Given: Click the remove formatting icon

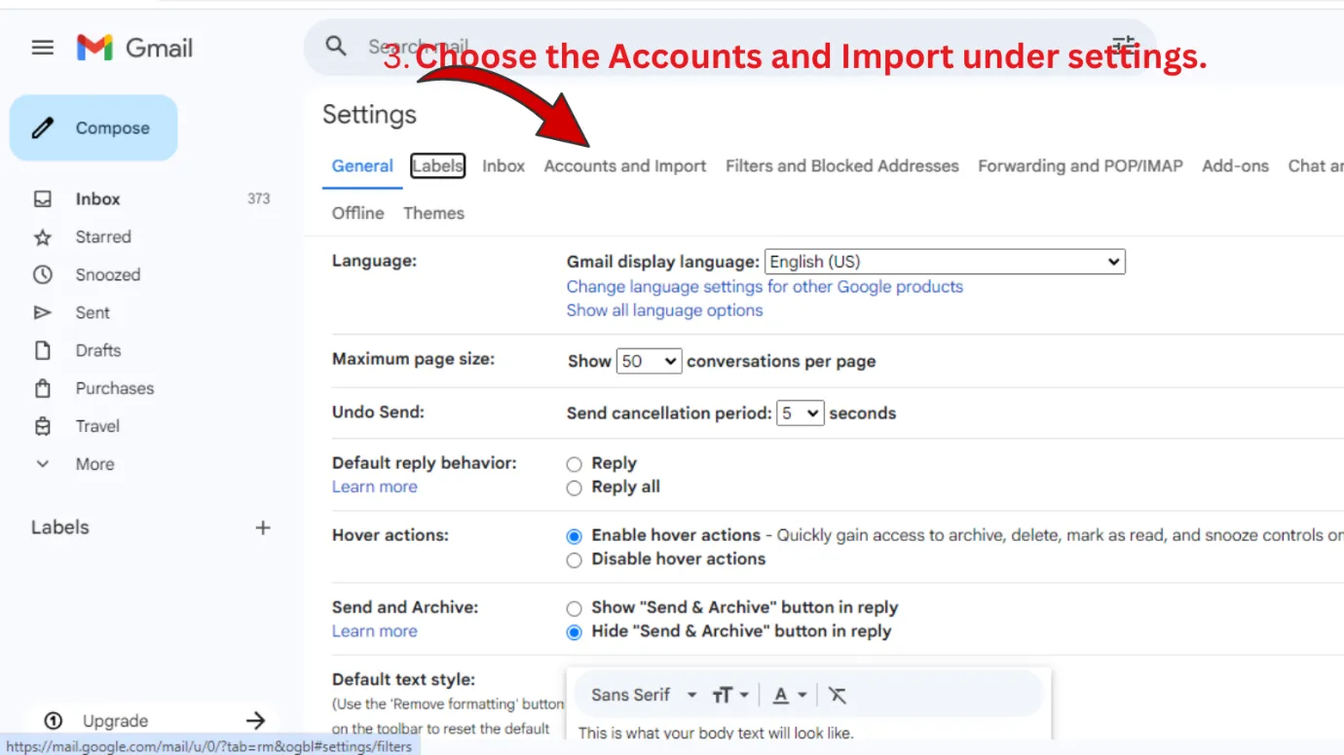Looking at the screenshot, I should (x=837, y=695).
